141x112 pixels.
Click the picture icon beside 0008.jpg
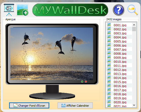[x=109, y=53]
